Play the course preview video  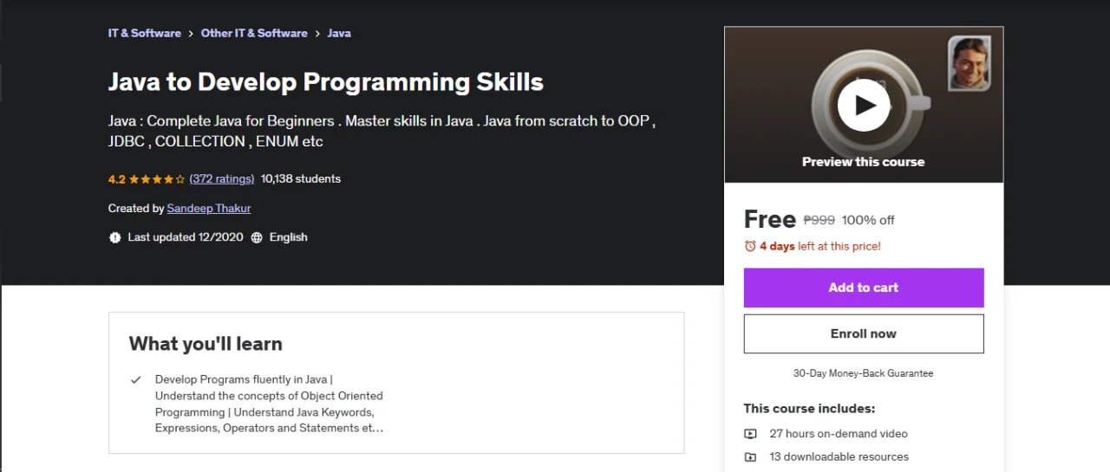[864, 105]
